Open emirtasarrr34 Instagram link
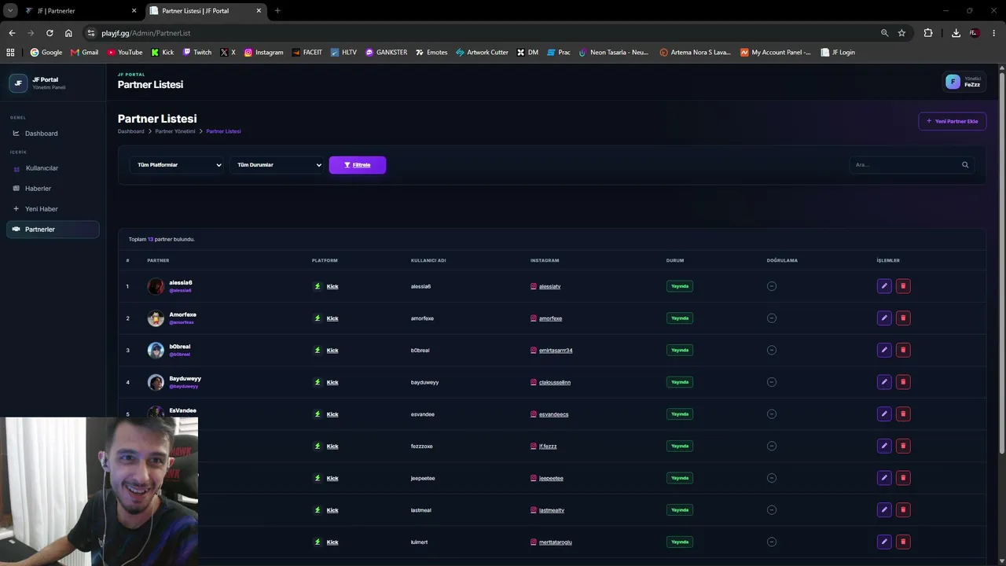1006x566 pixels. click(556, 350)
